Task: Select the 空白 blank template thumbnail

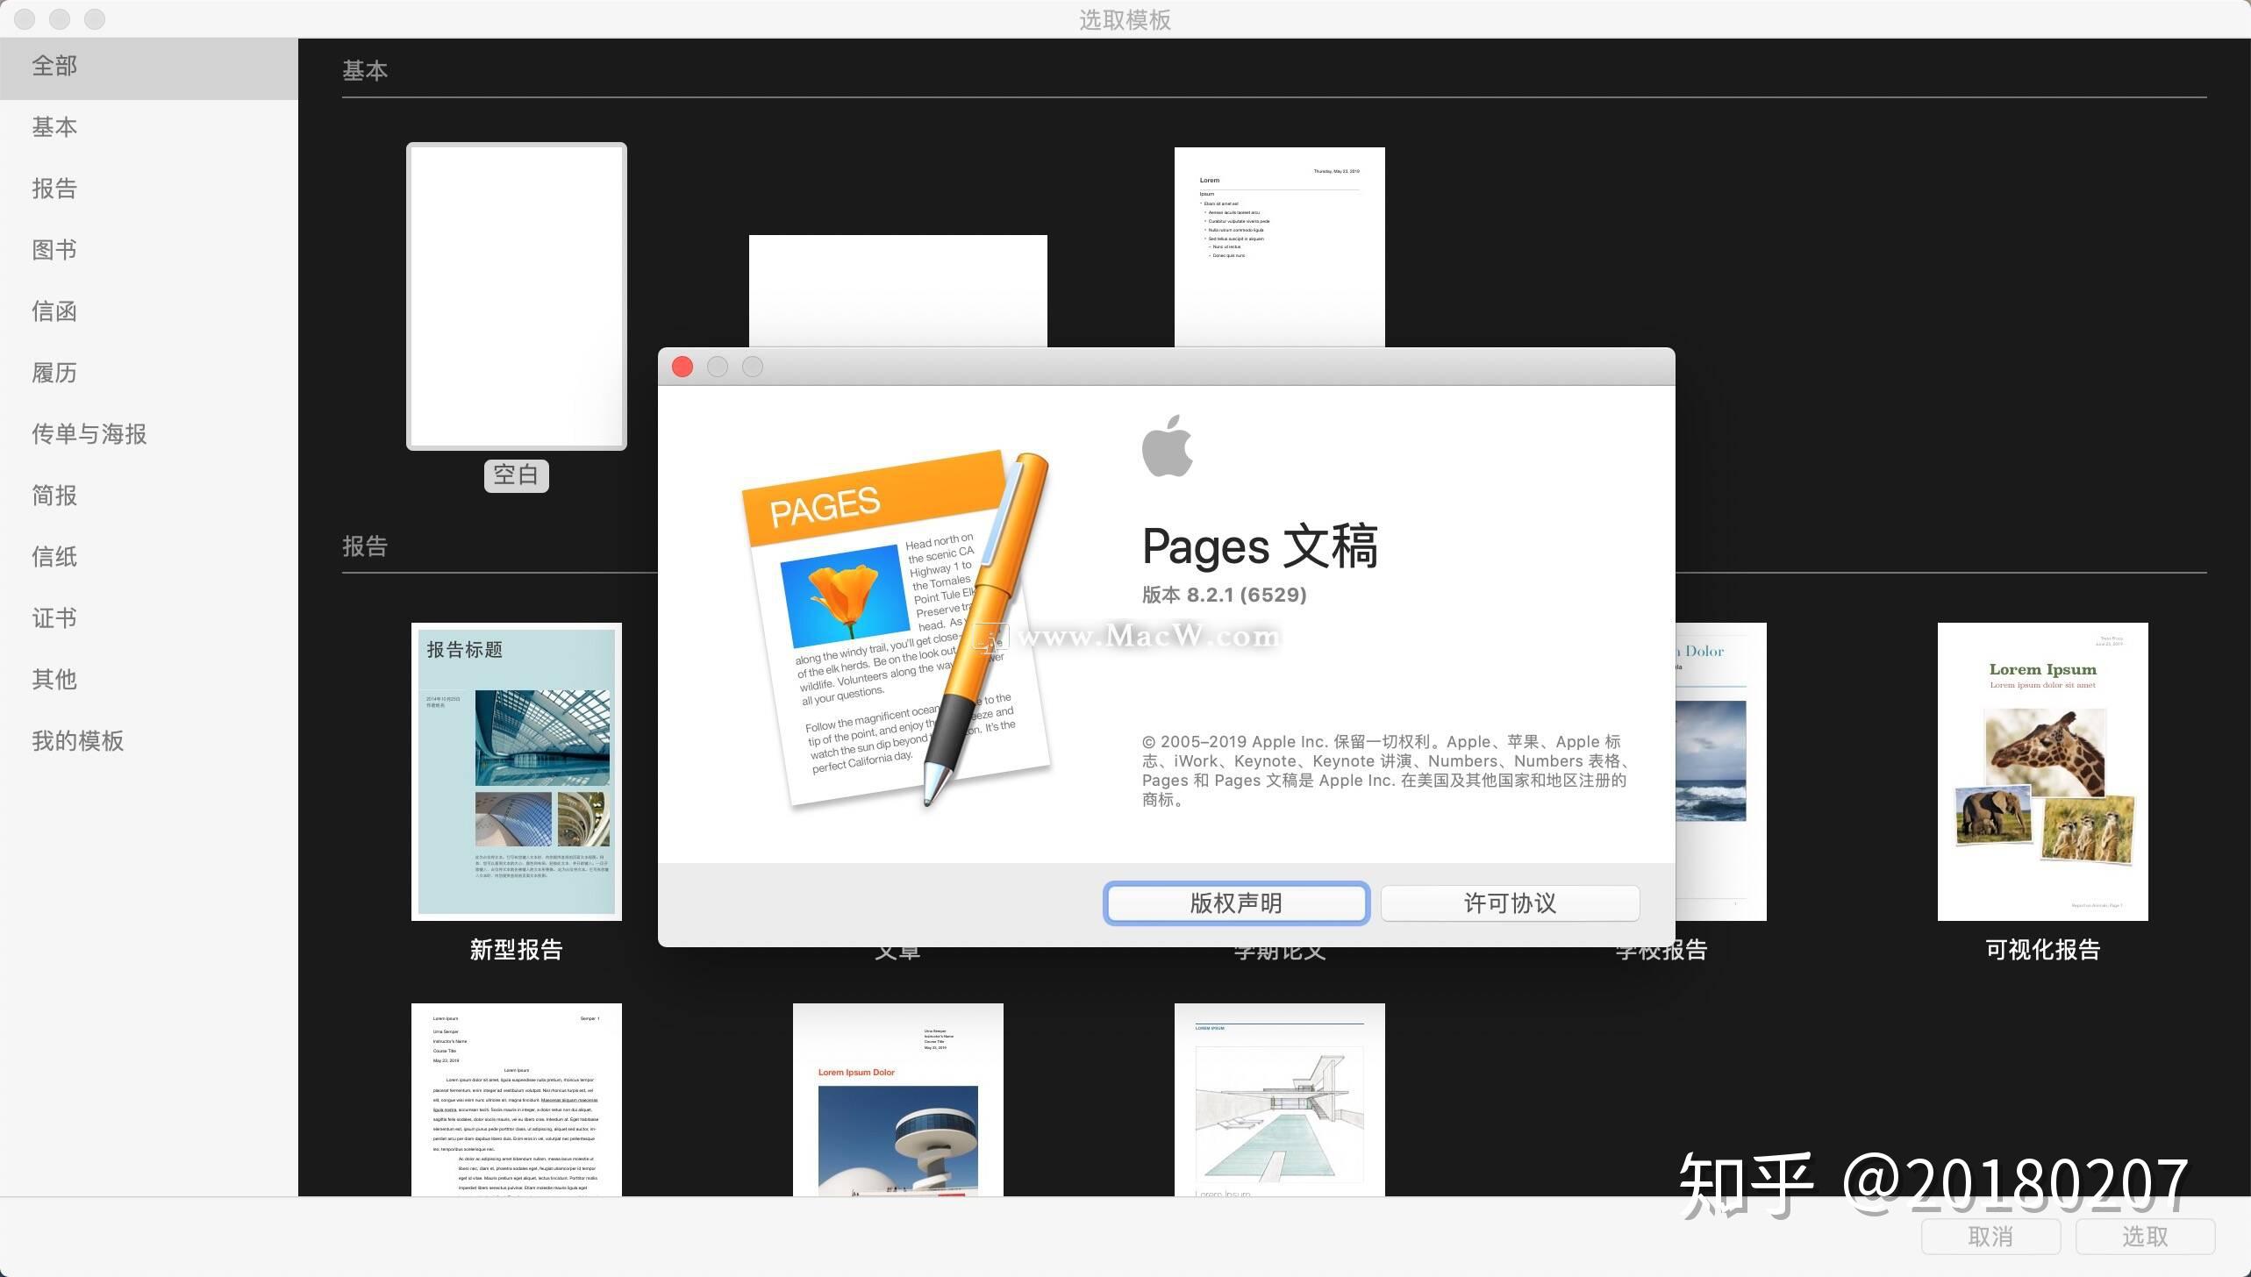Action: (516, 296)
